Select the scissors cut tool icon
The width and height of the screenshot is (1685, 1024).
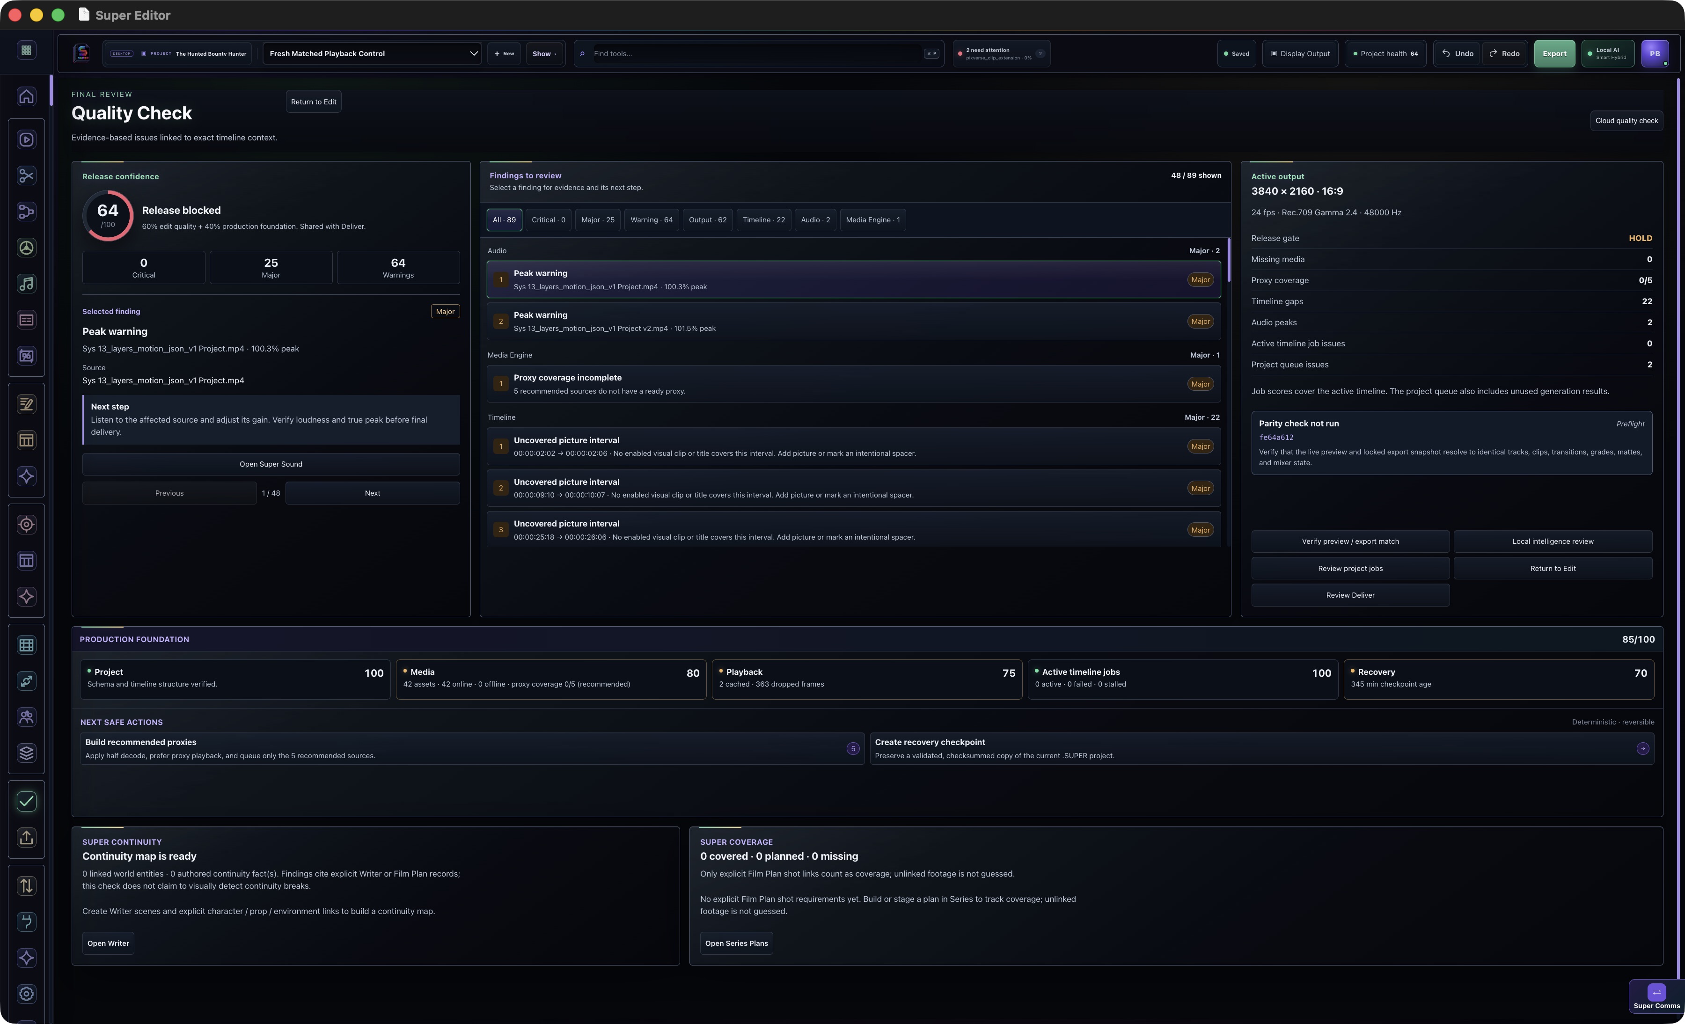[x=26, y=176]
